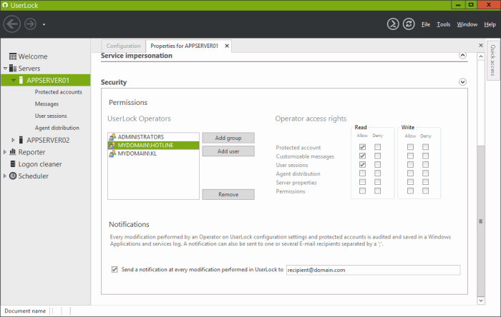Uncheck Read Allow for Customizable messages
501x317 pixels.
point(362,156)
